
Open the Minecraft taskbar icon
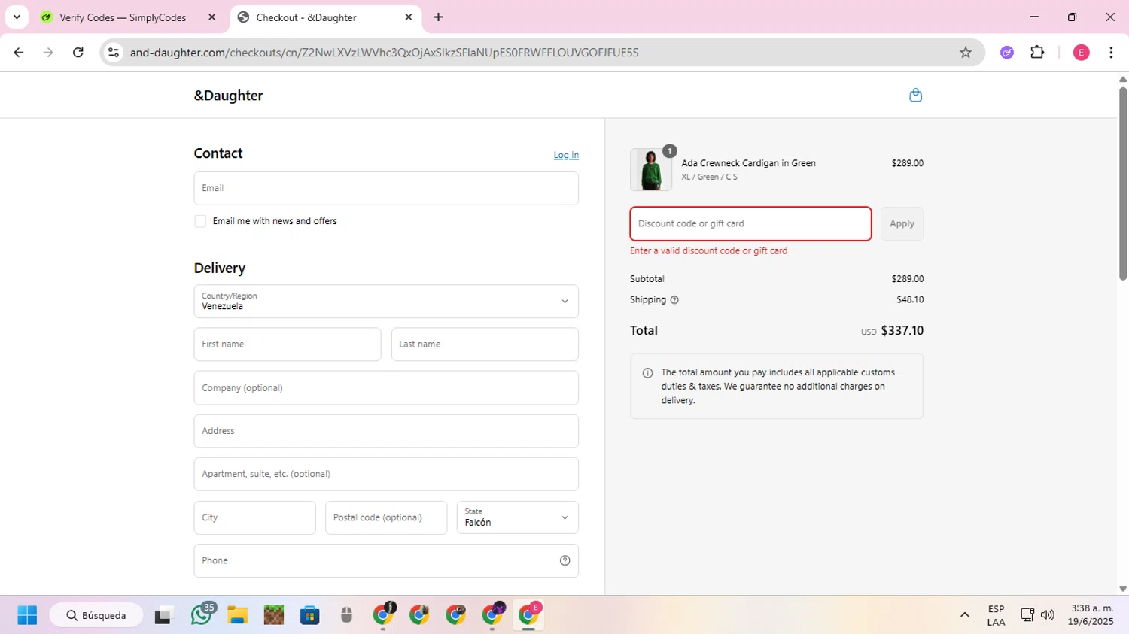274,615
